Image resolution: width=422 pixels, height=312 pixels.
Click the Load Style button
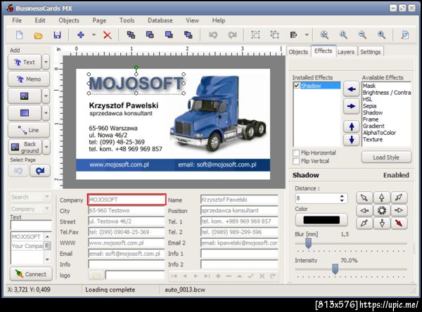pos(386,157)
